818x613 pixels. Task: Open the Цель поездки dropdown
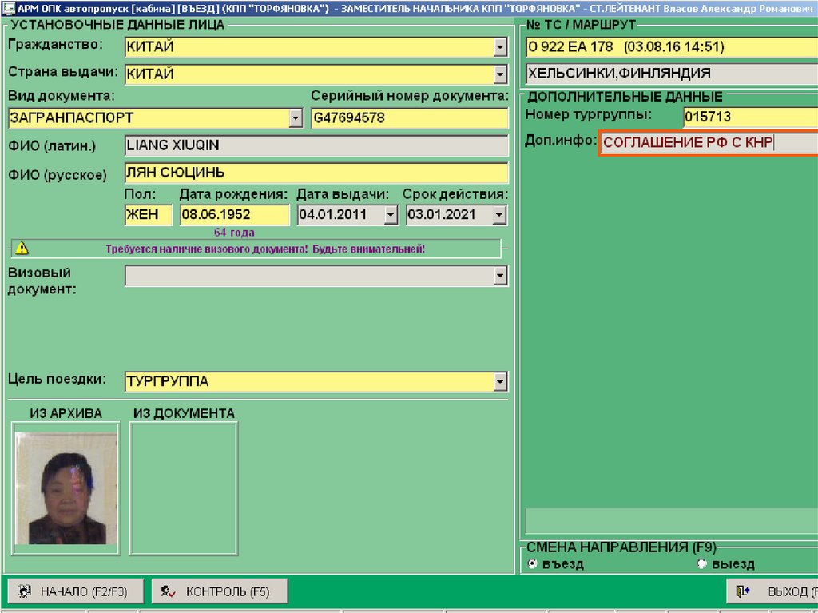(500, 382)
